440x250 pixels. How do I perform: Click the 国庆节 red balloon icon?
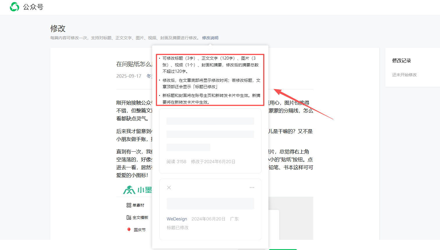(129, 229)
